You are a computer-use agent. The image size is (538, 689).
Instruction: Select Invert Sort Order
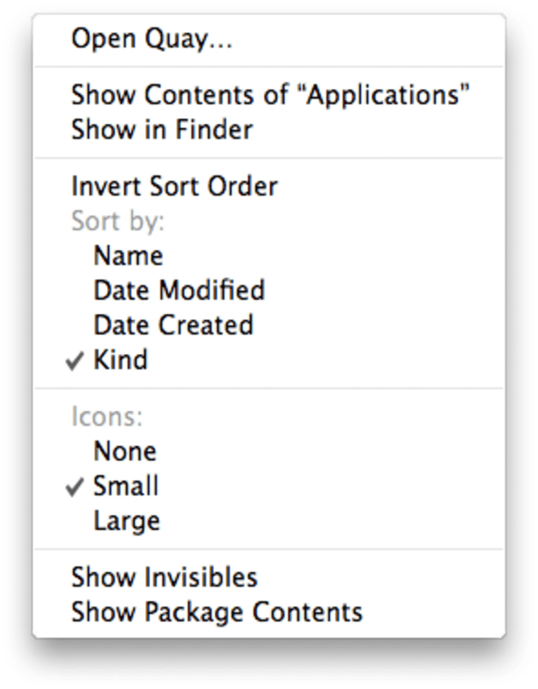coord(174,187)
